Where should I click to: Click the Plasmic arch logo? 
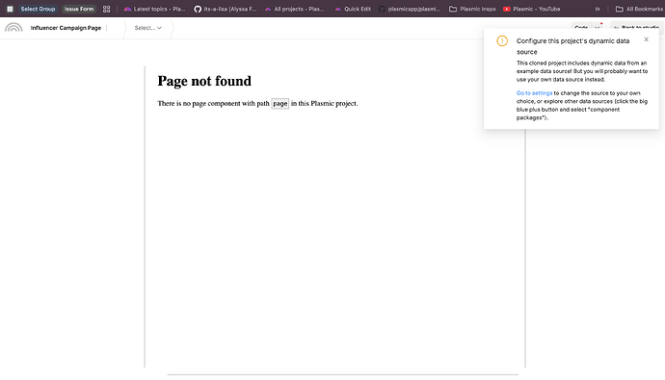[13, 28]
